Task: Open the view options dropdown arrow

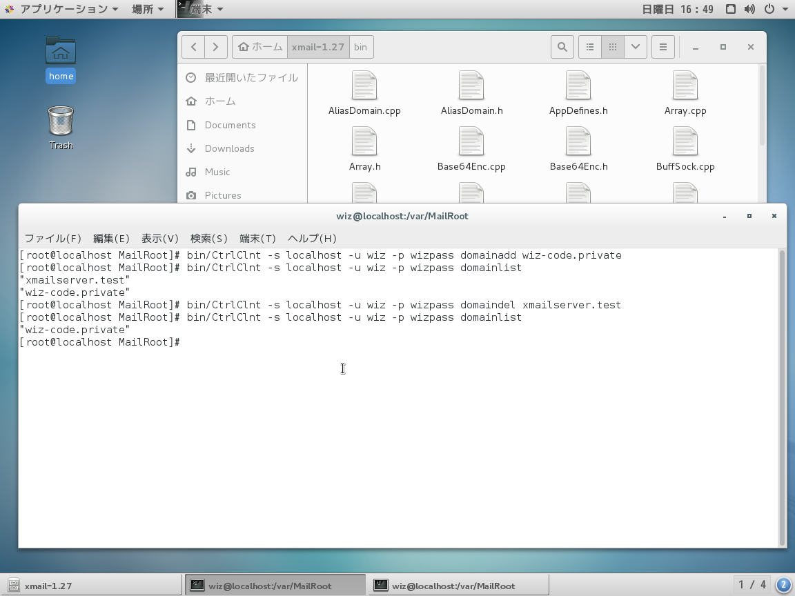Action: coord(636,47)
